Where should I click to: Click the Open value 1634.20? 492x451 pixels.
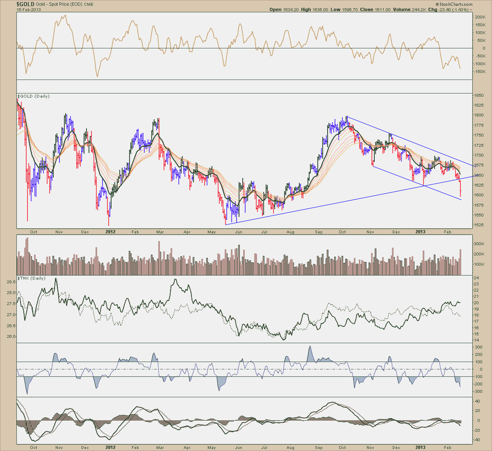pyautogui.click(x=290, y=9)
